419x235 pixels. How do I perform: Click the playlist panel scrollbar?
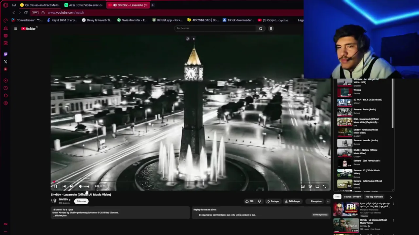[x=392, y=104]
